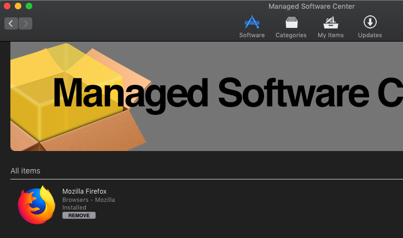Open the Mozilla Firefox app icon
The width and height of the screenshot is (403, 238).
(x=37, y=205)
